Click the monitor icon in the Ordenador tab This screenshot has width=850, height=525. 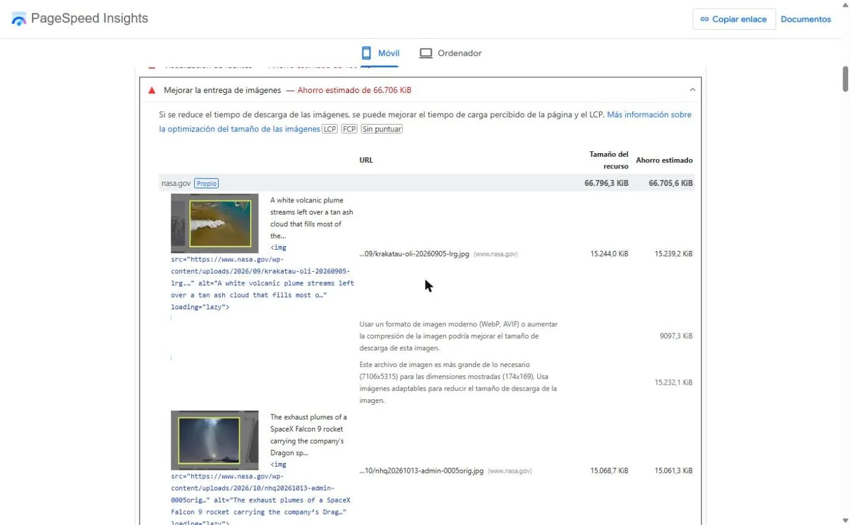[x=426, y=53]
